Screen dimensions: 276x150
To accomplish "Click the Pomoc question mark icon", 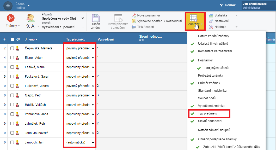I will click(221, 5).
